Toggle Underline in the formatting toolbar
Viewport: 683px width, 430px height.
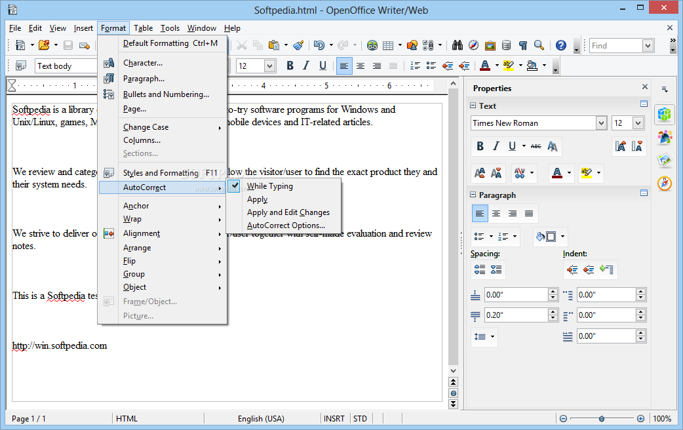click(x=322, y=66)
